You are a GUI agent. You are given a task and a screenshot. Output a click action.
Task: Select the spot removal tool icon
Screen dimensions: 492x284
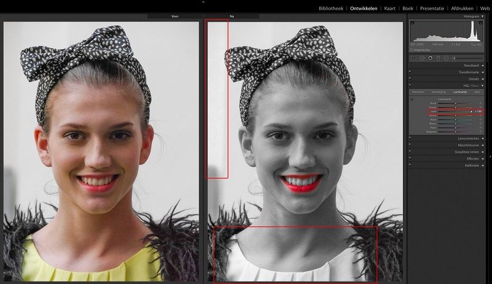422,58
